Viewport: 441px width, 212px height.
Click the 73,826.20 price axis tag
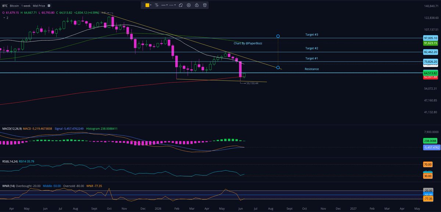point(430,61)
